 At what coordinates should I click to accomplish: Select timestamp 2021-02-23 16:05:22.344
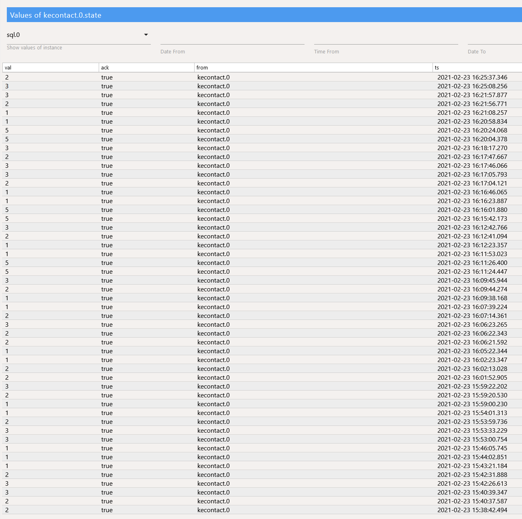click(x=472, y=351)
